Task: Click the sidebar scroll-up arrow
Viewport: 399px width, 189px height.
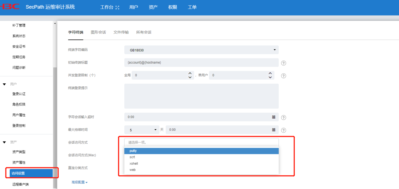Action: [55, 23]
